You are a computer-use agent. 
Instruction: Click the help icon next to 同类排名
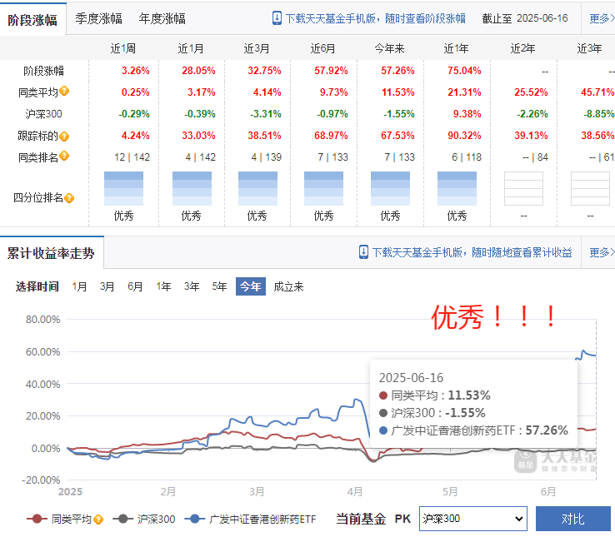65,156
